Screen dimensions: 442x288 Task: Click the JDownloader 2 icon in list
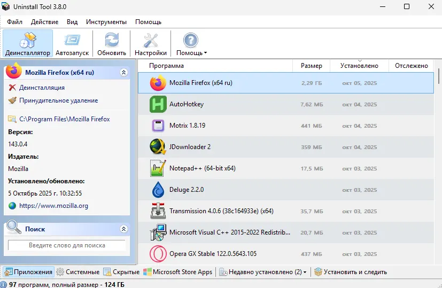[x=158, y=147]
